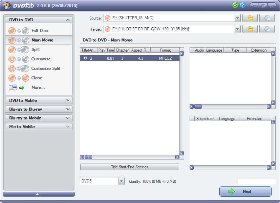The image size is (280, 203).
Task: Click Extension header in audio list
Action: 259,50
